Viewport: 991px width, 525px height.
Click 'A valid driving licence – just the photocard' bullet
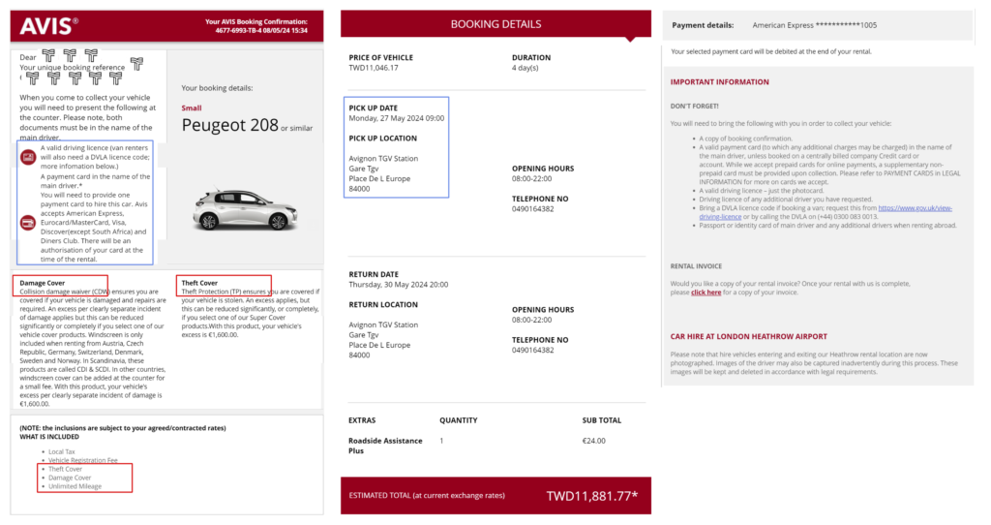(x=762, y=191)
